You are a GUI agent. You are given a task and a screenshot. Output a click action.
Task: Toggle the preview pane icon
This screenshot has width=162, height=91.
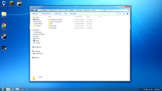click(x=124, y=14)
